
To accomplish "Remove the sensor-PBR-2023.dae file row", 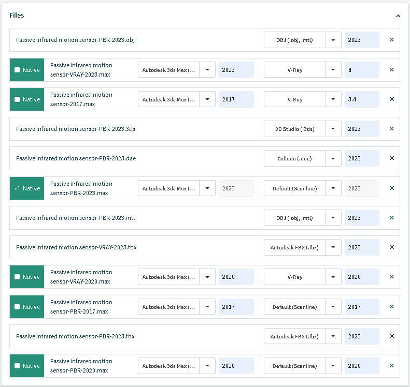I will [x=391, y=158].
